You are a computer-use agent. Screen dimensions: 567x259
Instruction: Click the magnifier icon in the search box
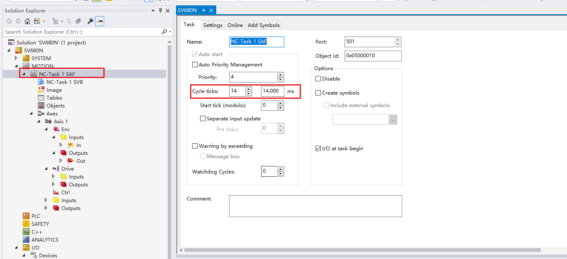[164, 32]
